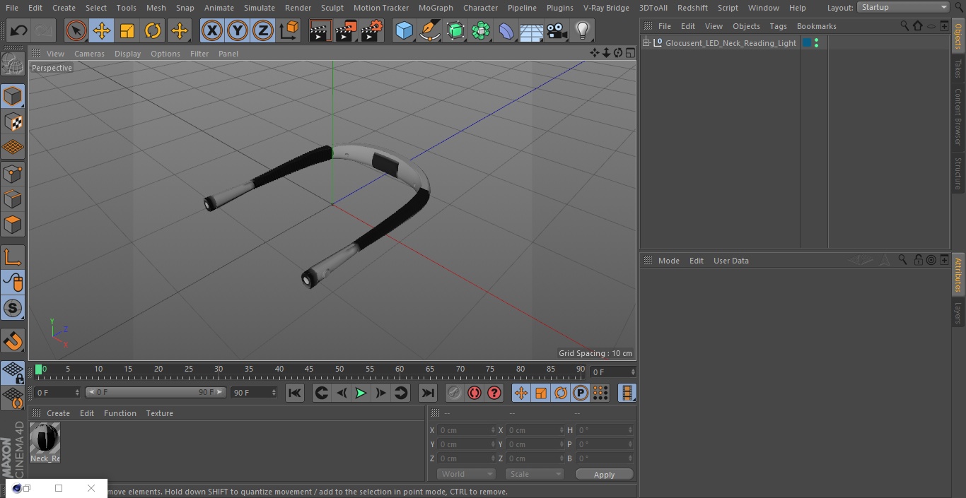Open viewport Cameras menu
Screen dimensions: 966x498
pyautogui.click(x=89, y=54)
